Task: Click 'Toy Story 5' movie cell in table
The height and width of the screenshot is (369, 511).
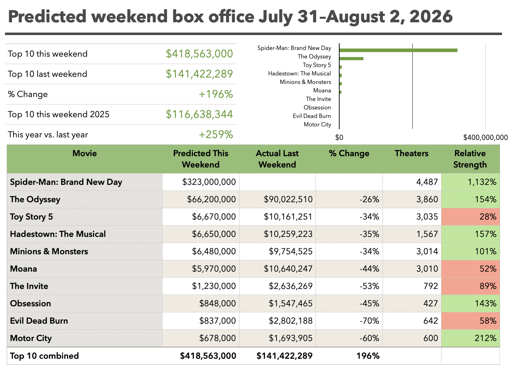Action: pos(85,217)
